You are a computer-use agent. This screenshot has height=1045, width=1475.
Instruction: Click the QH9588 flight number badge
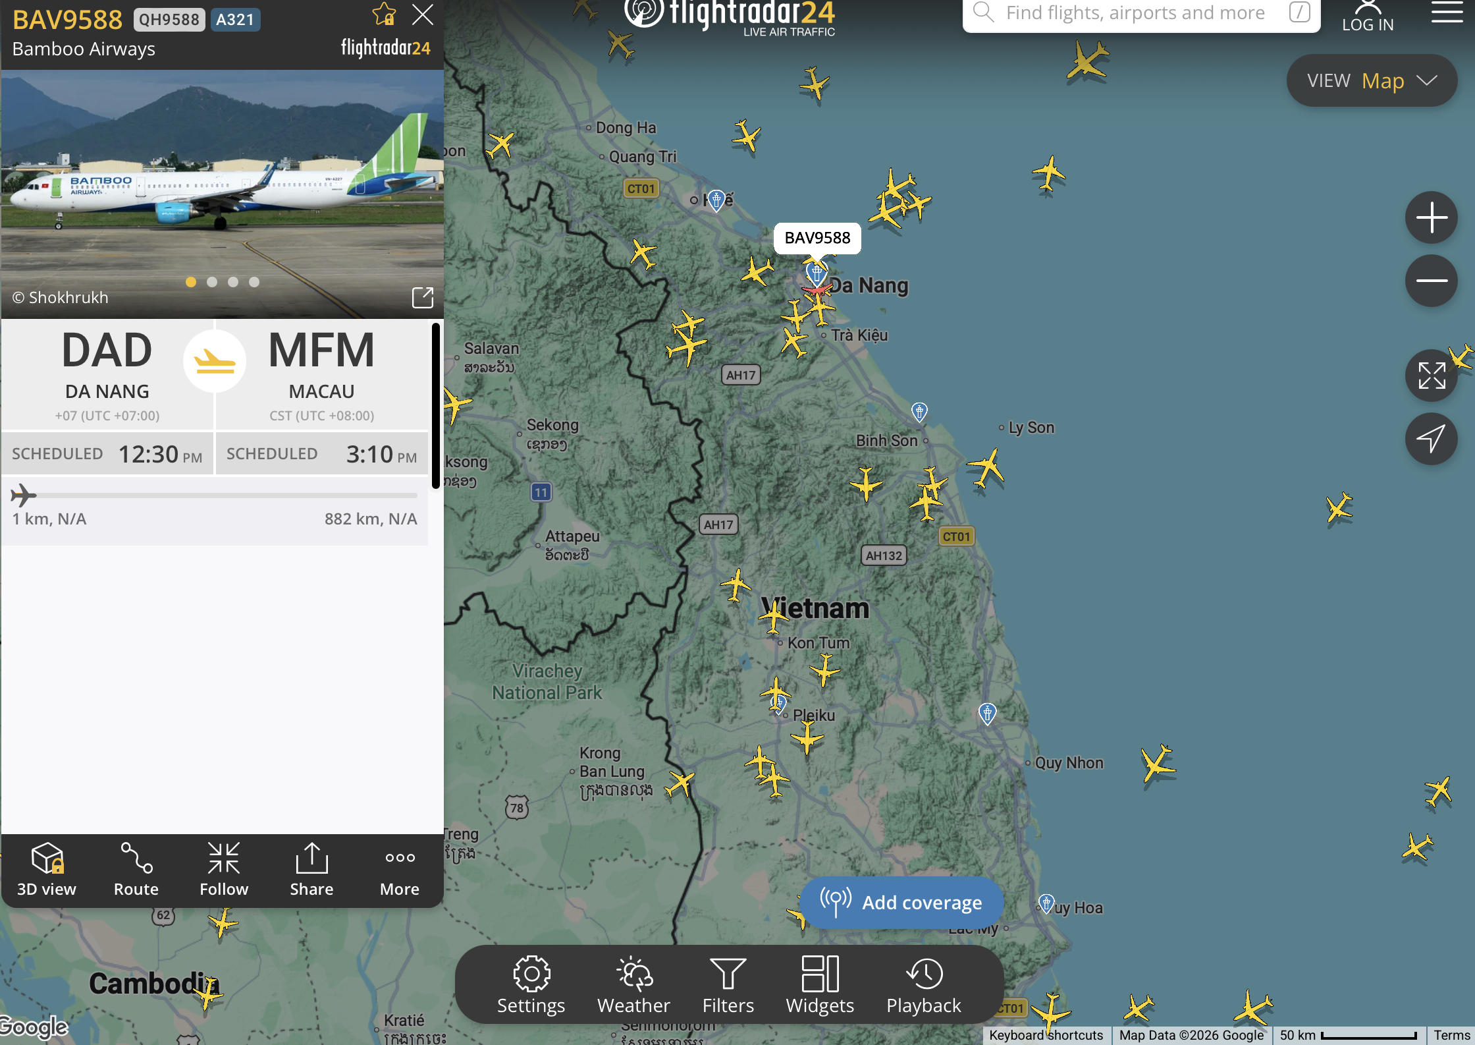(x=169, y=20)
